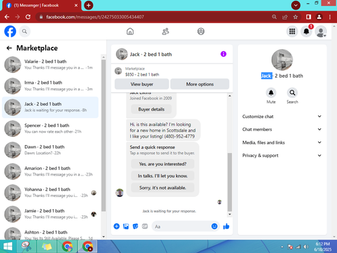
Task: Select Jack - 2 bed 1 bath conversation
Action: pyautogui.click(x=51, y=107)
